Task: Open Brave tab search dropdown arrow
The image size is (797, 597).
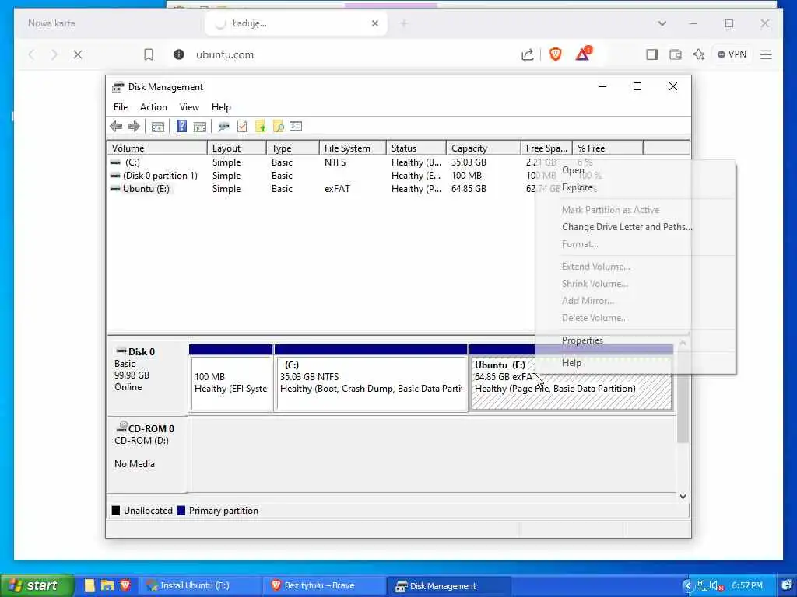Action: (662, 23)
